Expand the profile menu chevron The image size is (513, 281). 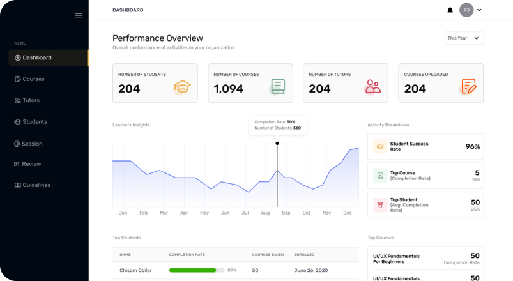[x=479, y=10]
